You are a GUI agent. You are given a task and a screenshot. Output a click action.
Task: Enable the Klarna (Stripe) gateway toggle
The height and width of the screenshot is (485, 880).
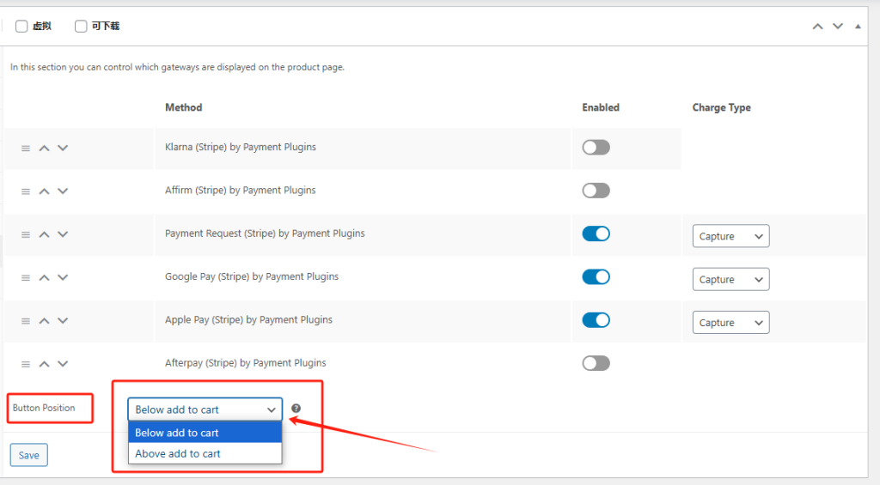[x=596, y=148]
